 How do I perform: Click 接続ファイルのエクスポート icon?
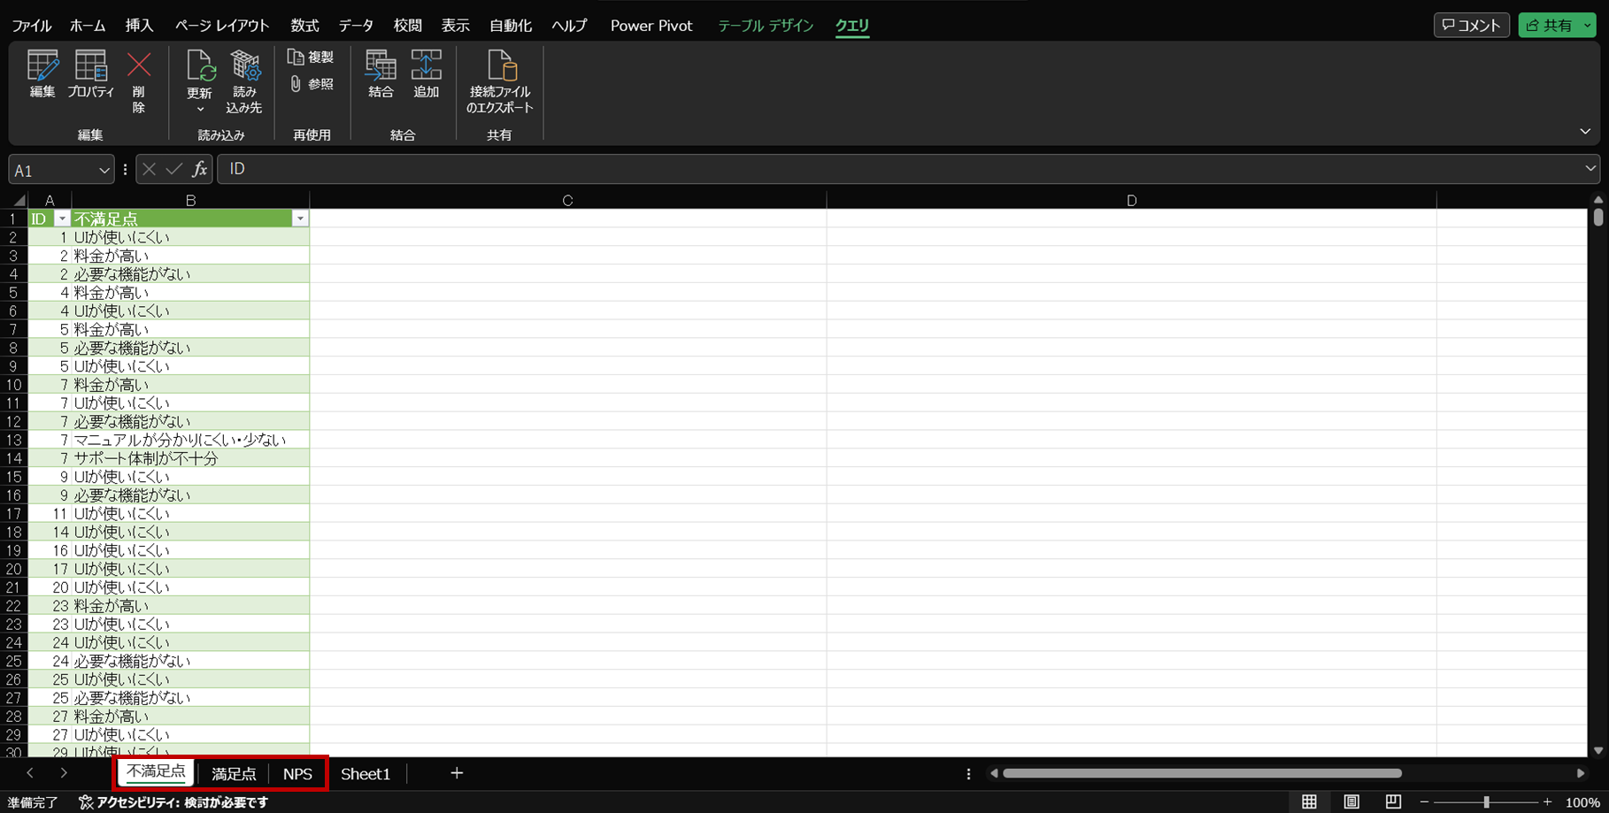(x=500, y=82)
